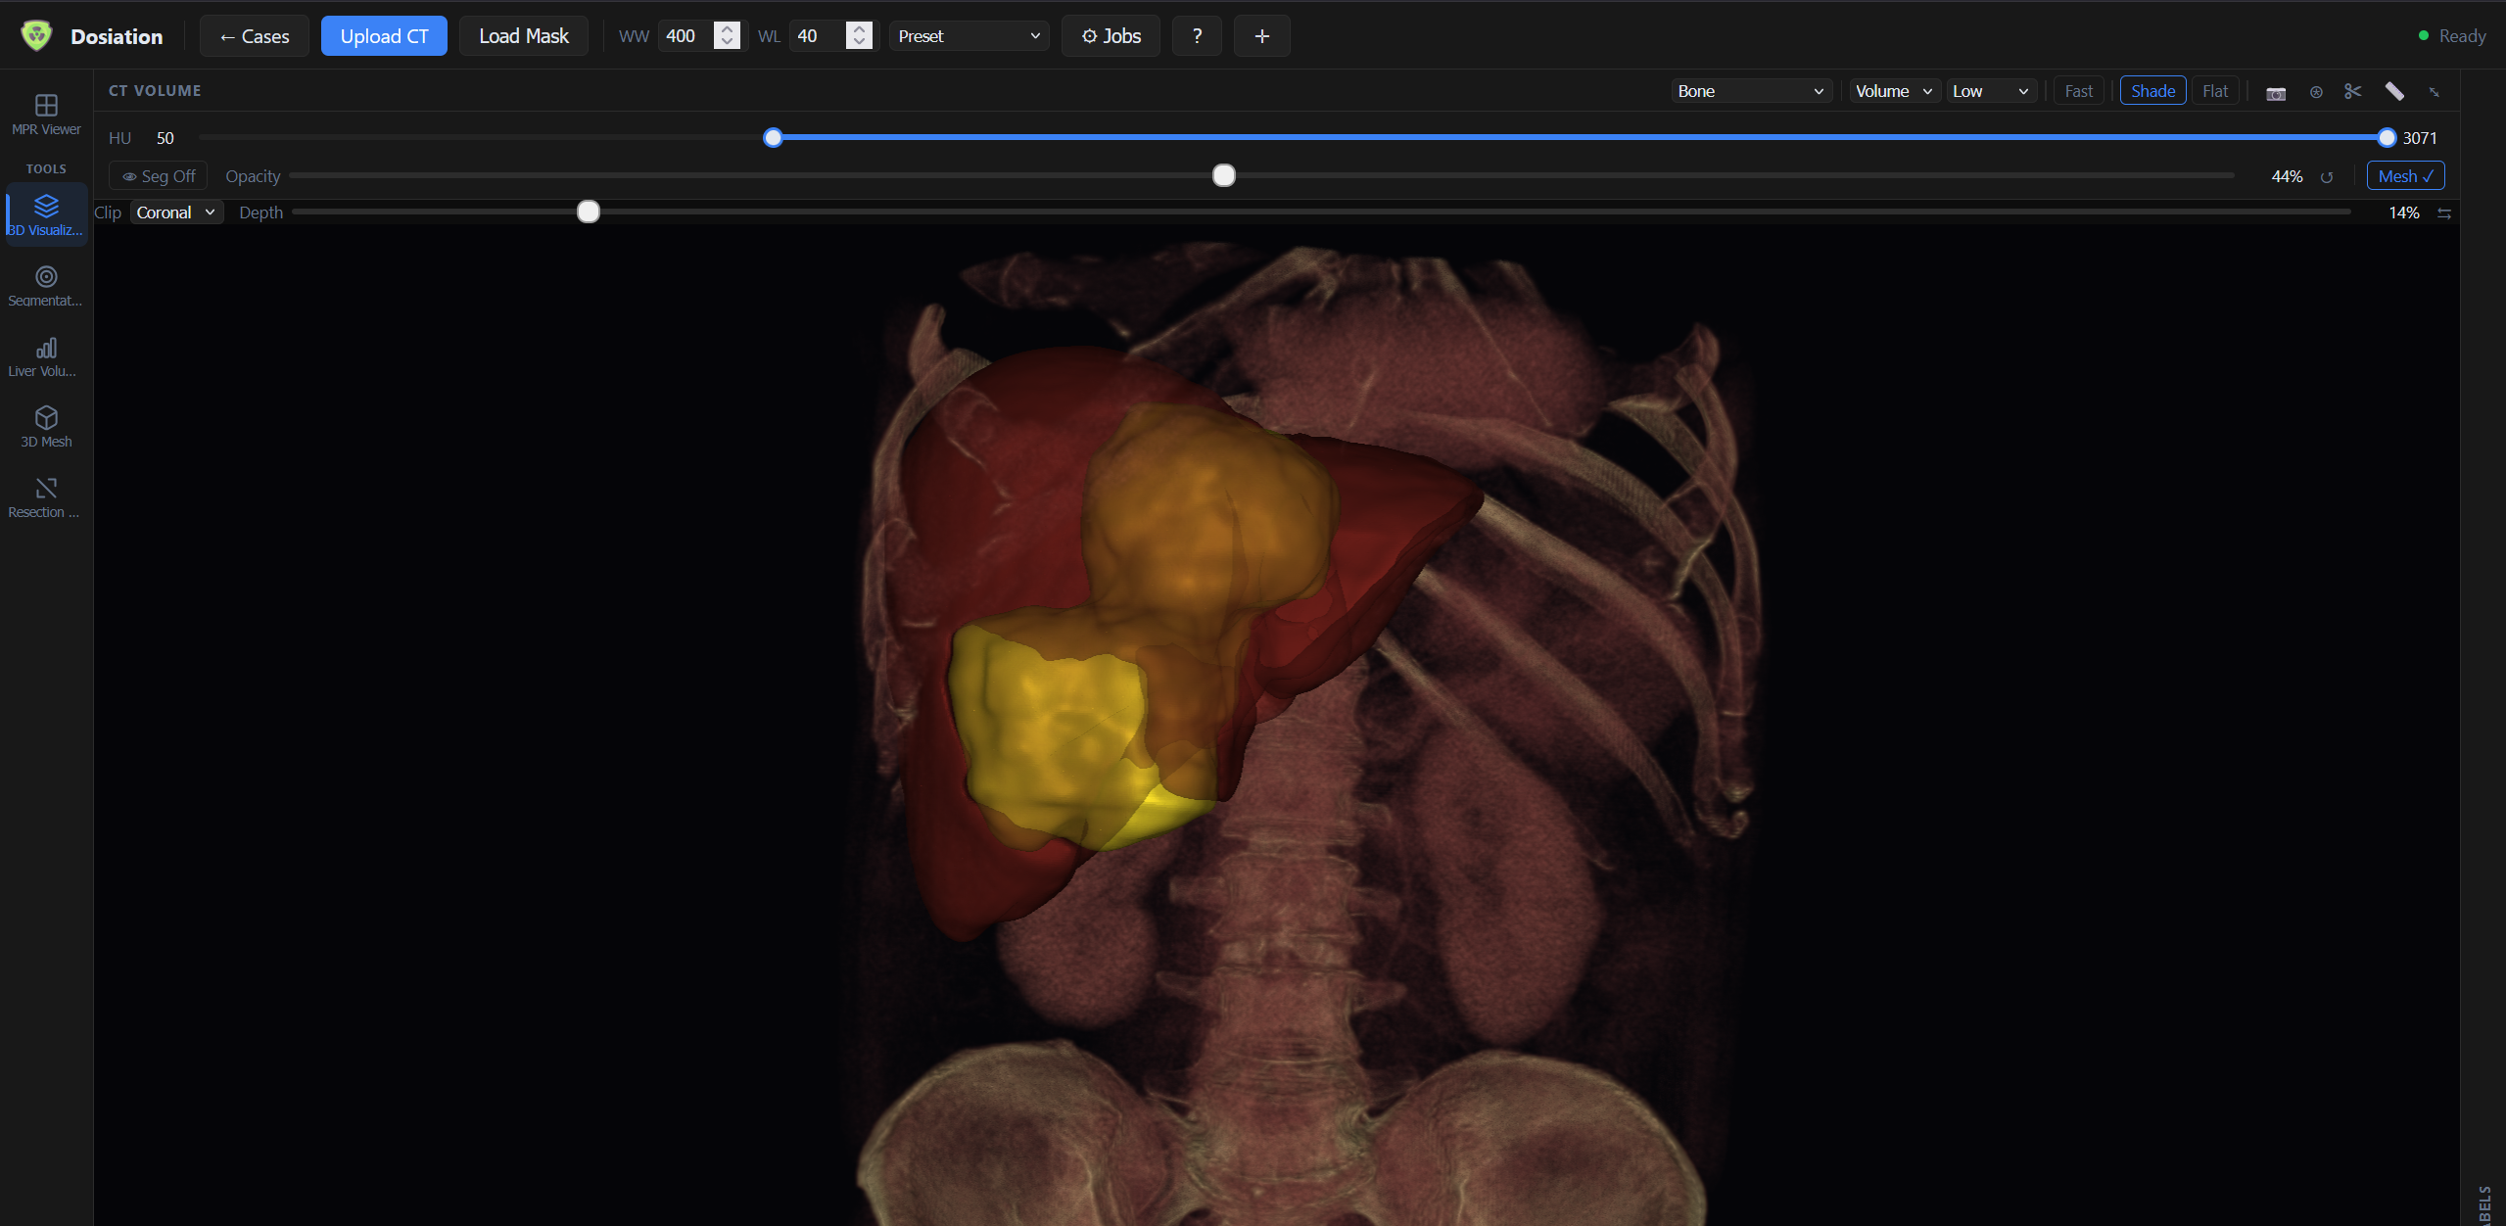Take a screenshot with camera icon

2276,92
